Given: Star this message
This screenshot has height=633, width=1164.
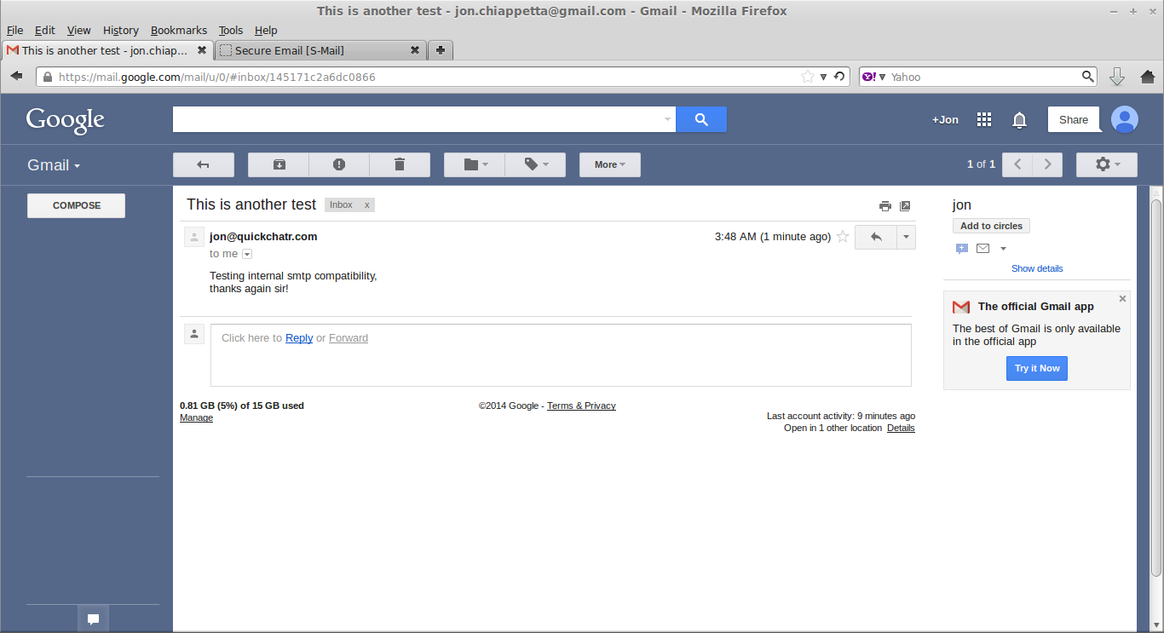Looking at the screenshot, I should coord(843,237).
